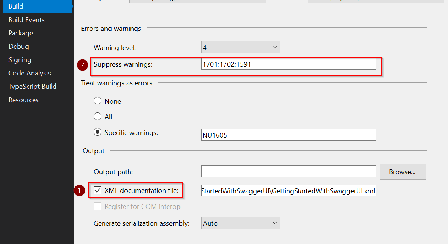This screenshot has height=244, width=448.
Task: Click the Register for COM interop checkbox
Action: pyautogui.click(x=98, y=207)
